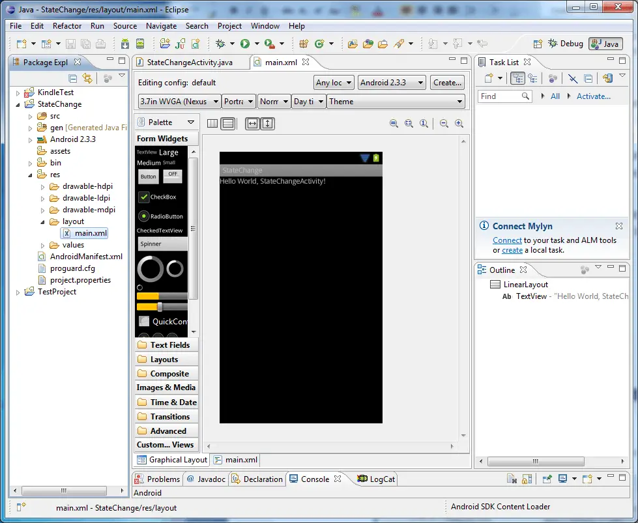Click the Zoom In magnifier icon
This screenshot has height=523, width=638.
458,122
